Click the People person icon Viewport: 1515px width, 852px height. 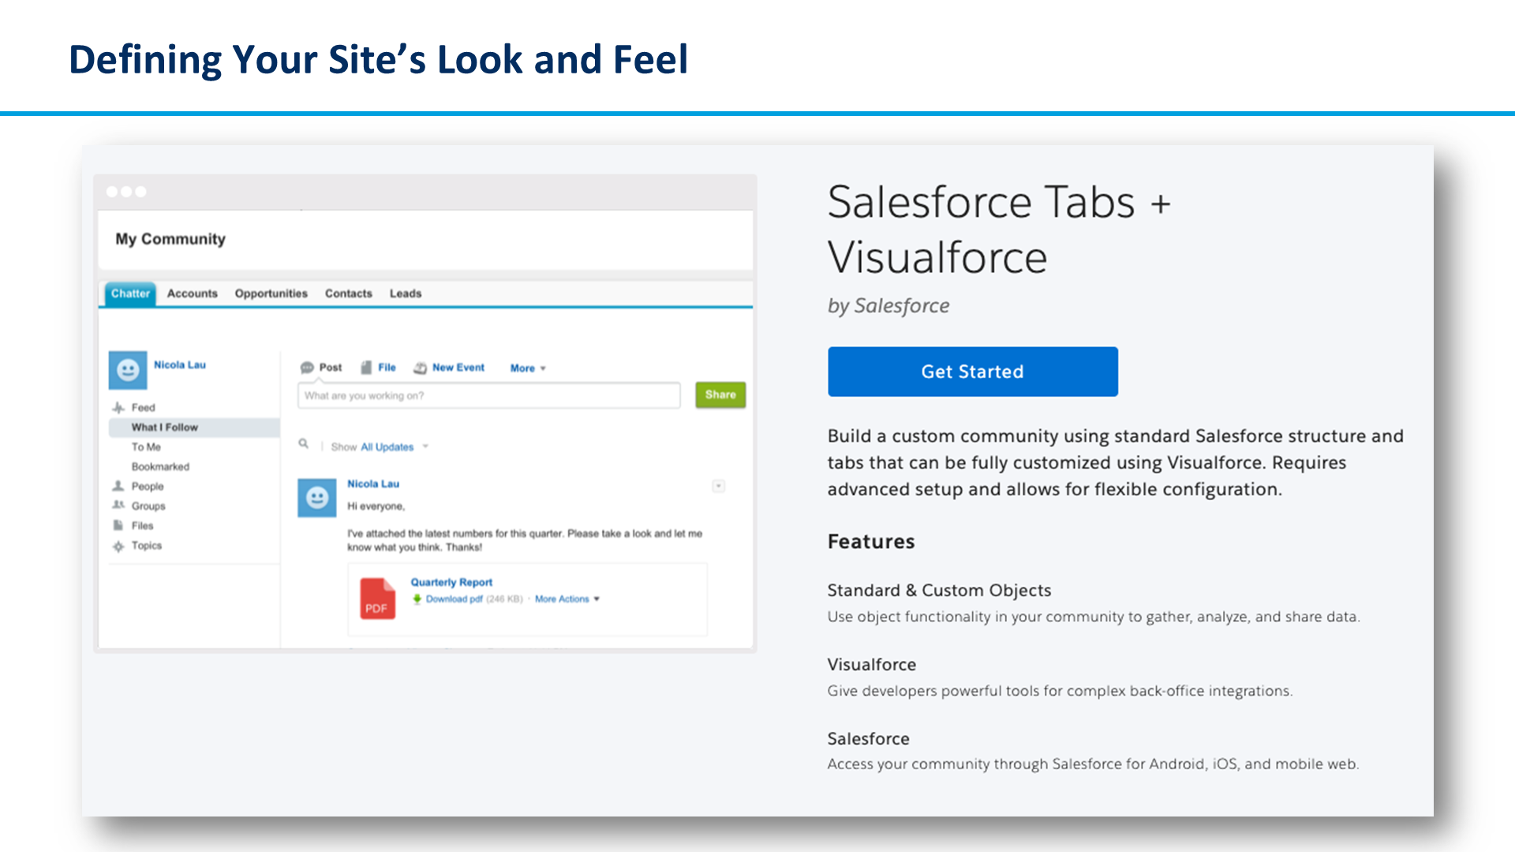118,486
